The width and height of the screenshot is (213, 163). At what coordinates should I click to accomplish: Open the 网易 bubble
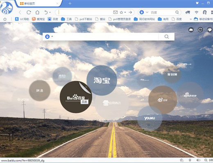[x=40, y=90]
